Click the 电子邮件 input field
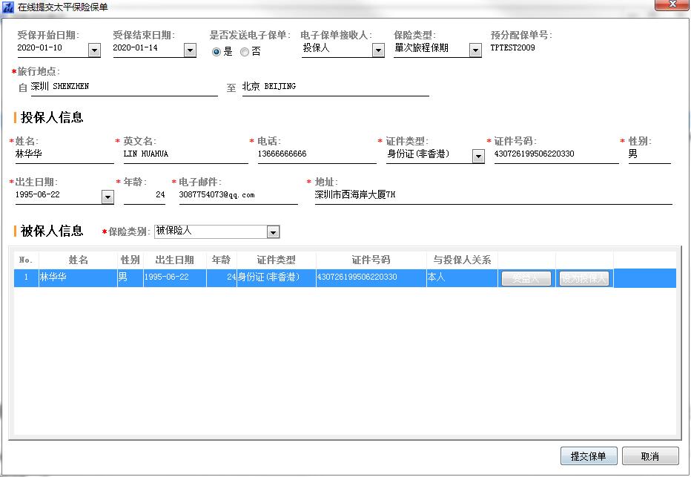The height and width of the screenshot is (477, 691). pyautogui.click(x=237, y=195)
